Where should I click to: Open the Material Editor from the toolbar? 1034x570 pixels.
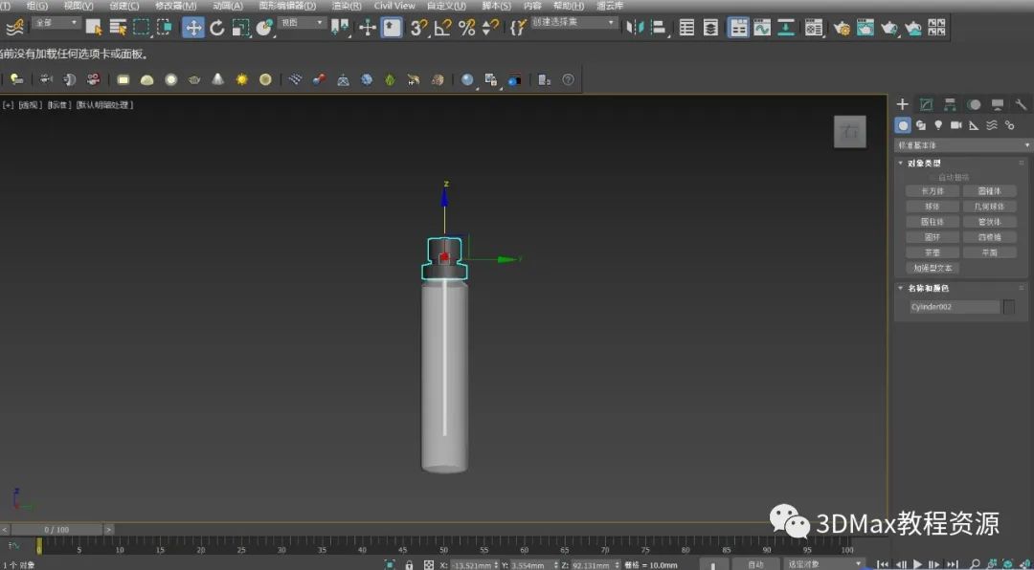[813, 28]
